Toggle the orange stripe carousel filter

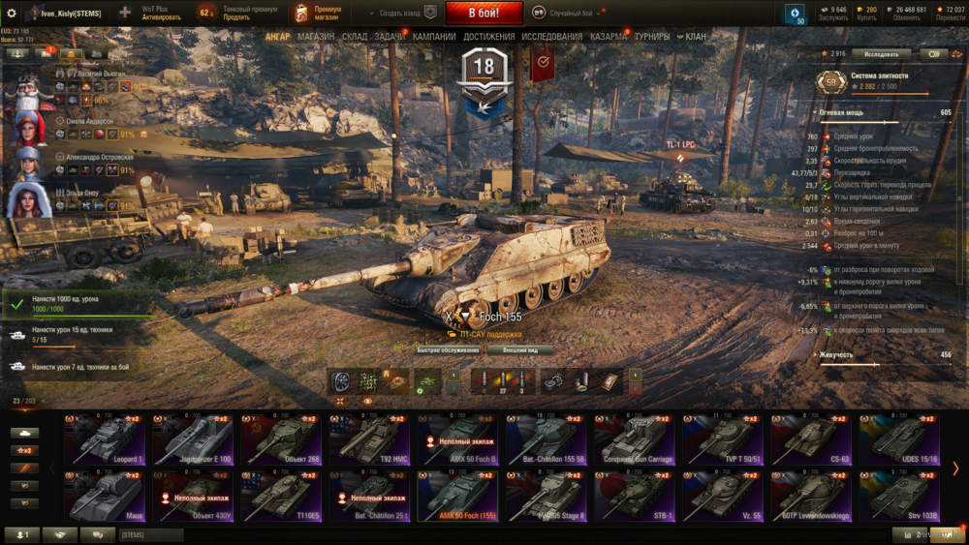(x=25, y=469)
